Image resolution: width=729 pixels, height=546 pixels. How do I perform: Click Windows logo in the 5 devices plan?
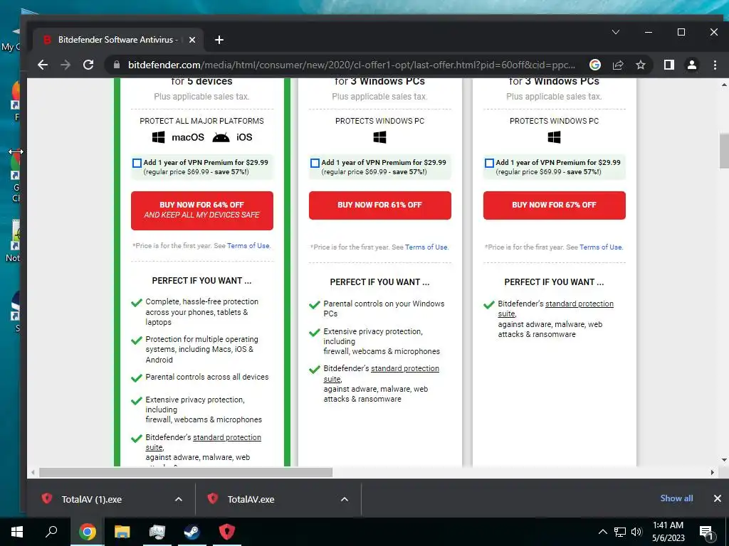159,137
